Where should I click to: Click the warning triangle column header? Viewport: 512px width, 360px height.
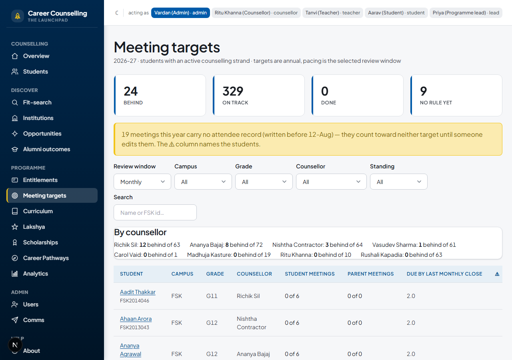(x=497, y=274)
